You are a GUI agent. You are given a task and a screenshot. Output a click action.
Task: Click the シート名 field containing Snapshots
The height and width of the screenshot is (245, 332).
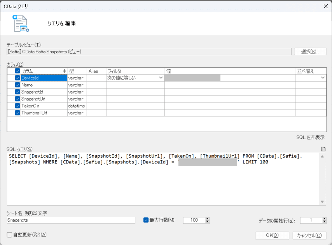click(x=71, y=220)
